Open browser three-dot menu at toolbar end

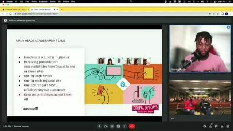coord(230,14)
